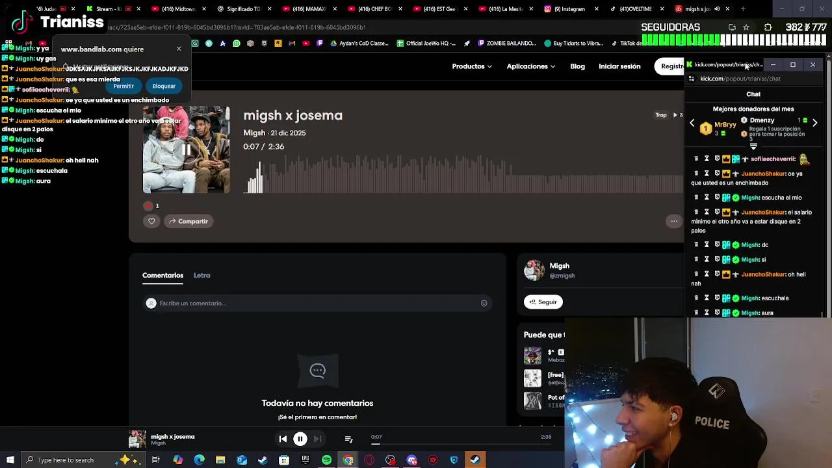
Task: Open the first suggested track thumbnail
Action: point(532,356)
